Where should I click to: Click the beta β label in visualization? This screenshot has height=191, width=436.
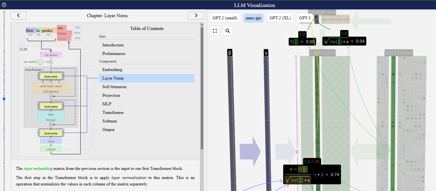point(230,53)
